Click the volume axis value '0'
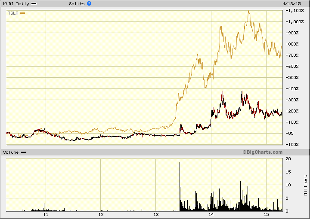 click(x=287, y=211)
